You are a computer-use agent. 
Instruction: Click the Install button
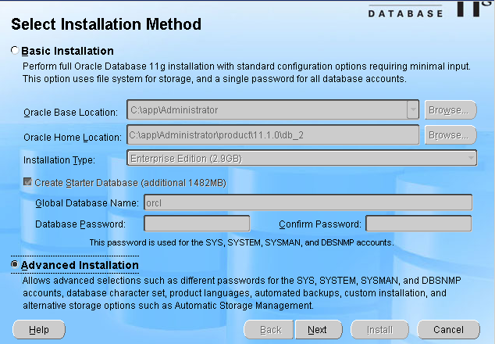(379, 330)
